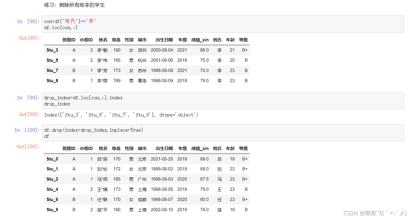The image size is (411, 219).
Task: Click 小组ID header in Out[100] table
Action: pyautogui.click(x=86, y=149)
